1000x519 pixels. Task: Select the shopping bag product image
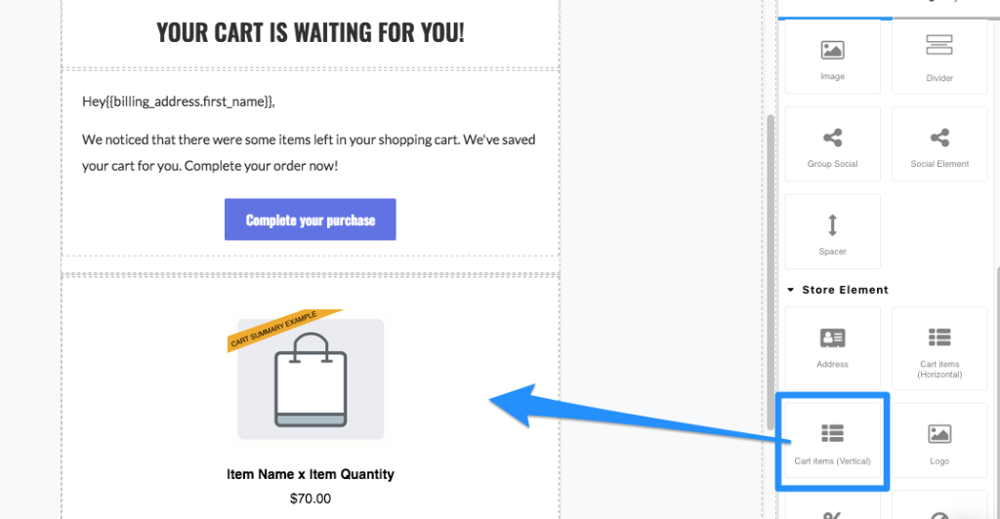311,379
